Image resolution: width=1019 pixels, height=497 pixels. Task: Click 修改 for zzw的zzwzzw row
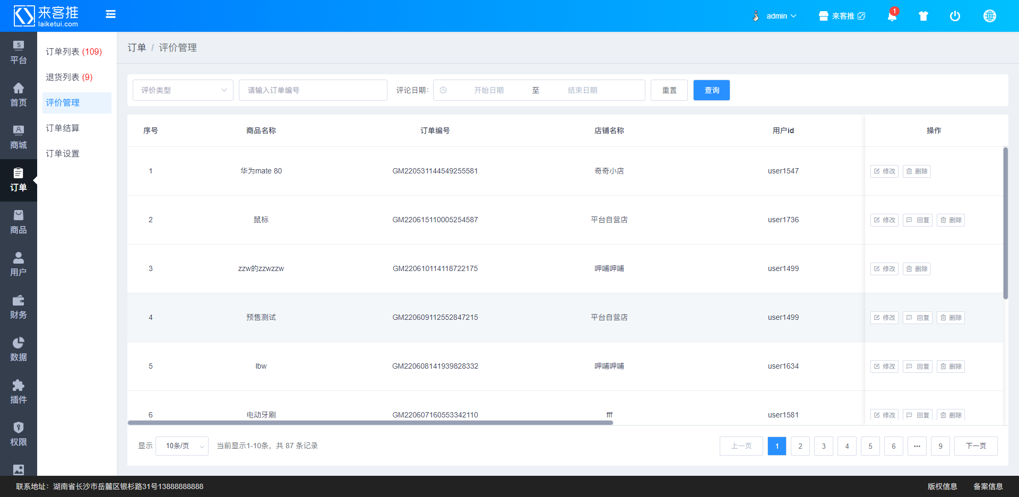(884, 269)
